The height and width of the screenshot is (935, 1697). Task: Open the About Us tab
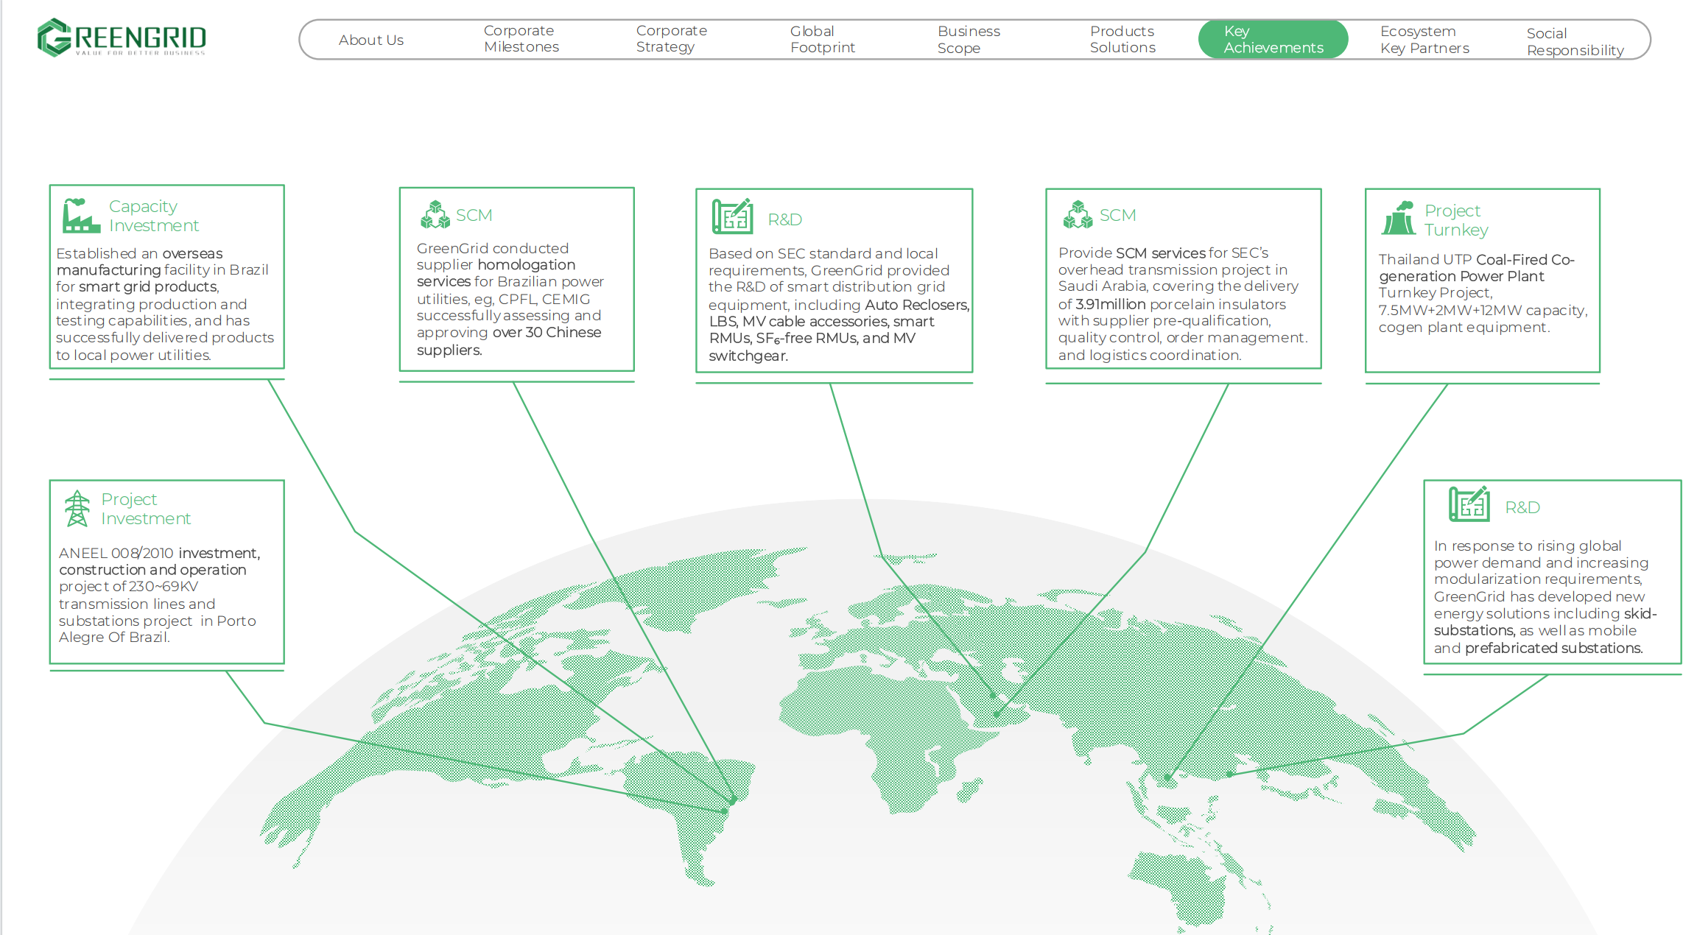(371, 40)
